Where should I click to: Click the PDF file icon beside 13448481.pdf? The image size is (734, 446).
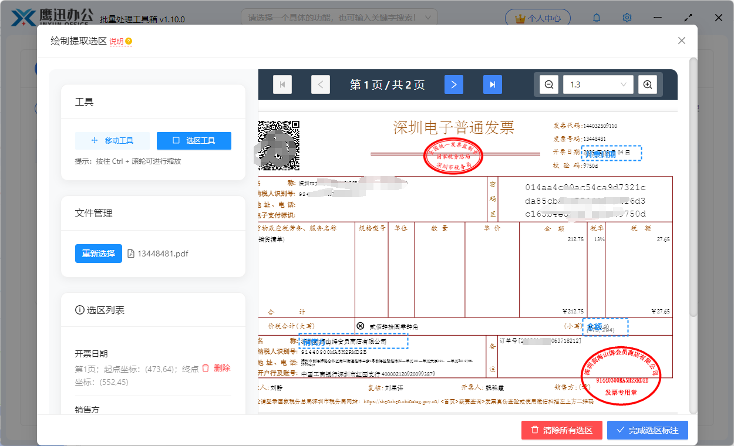point(132,254)
